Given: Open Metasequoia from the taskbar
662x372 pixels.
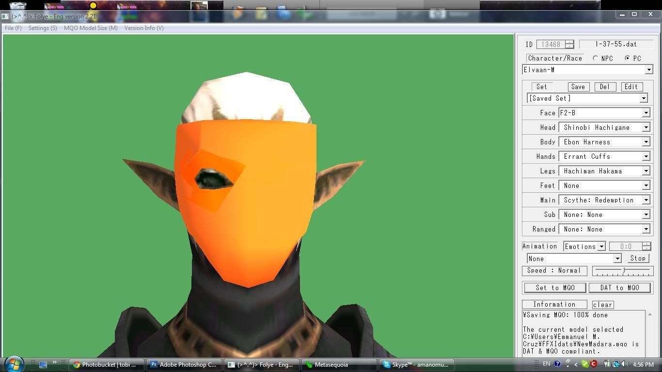Looking at the screenshot, I should pos(338,365).
